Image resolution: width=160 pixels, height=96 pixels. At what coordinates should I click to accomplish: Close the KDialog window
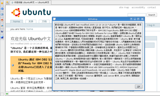142,19
